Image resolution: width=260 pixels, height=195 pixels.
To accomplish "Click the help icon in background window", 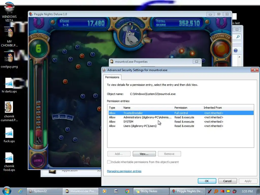I will 235,51.
